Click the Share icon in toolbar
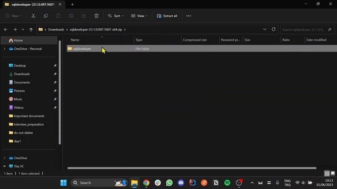 click(x=84, y=16)
